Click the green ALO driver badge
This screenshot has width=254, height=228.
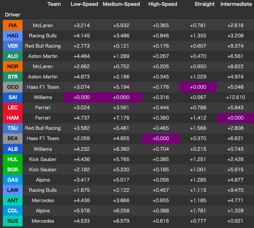pyautogui.click(x=13, y=56)
